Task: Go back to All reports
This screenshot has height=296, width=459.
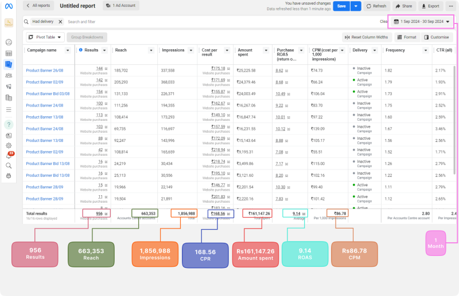Action: (x=38, y=6)
